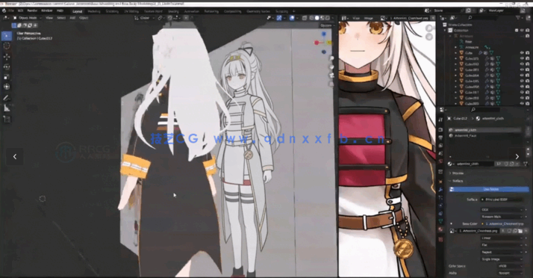
Task: Open the image editor Image menu
Action: click(369, 18)
